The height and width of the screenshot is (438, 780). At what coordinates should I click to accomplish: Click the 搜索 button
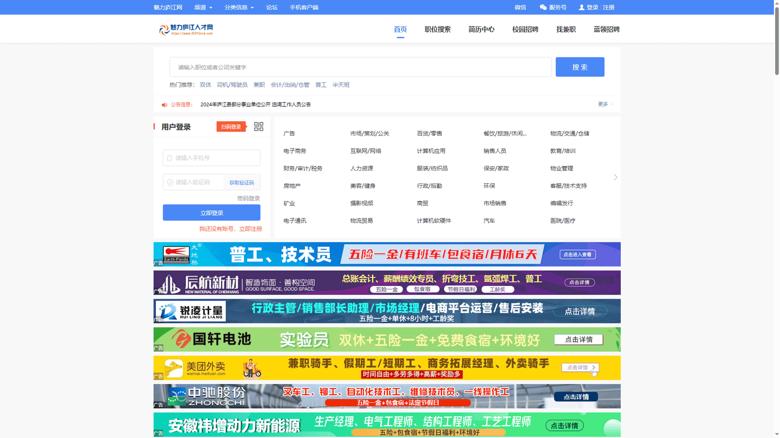(x=580, y=67)
